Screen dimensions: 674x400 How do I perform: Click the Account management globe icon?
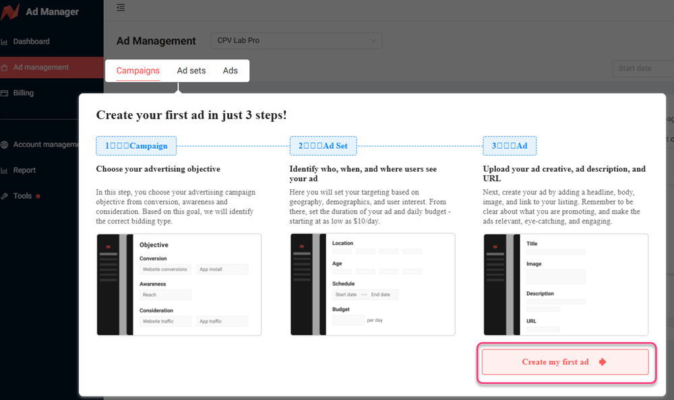click(x=5, y=145)
